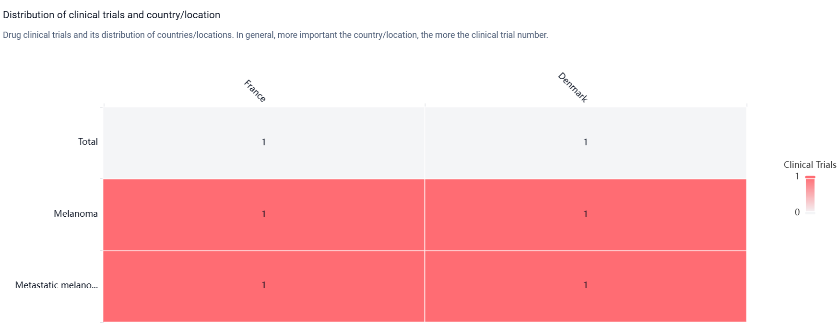The width and height of the screenshot is (839, 329).
Task: Click the France column header label
Action: coord(255,91)
